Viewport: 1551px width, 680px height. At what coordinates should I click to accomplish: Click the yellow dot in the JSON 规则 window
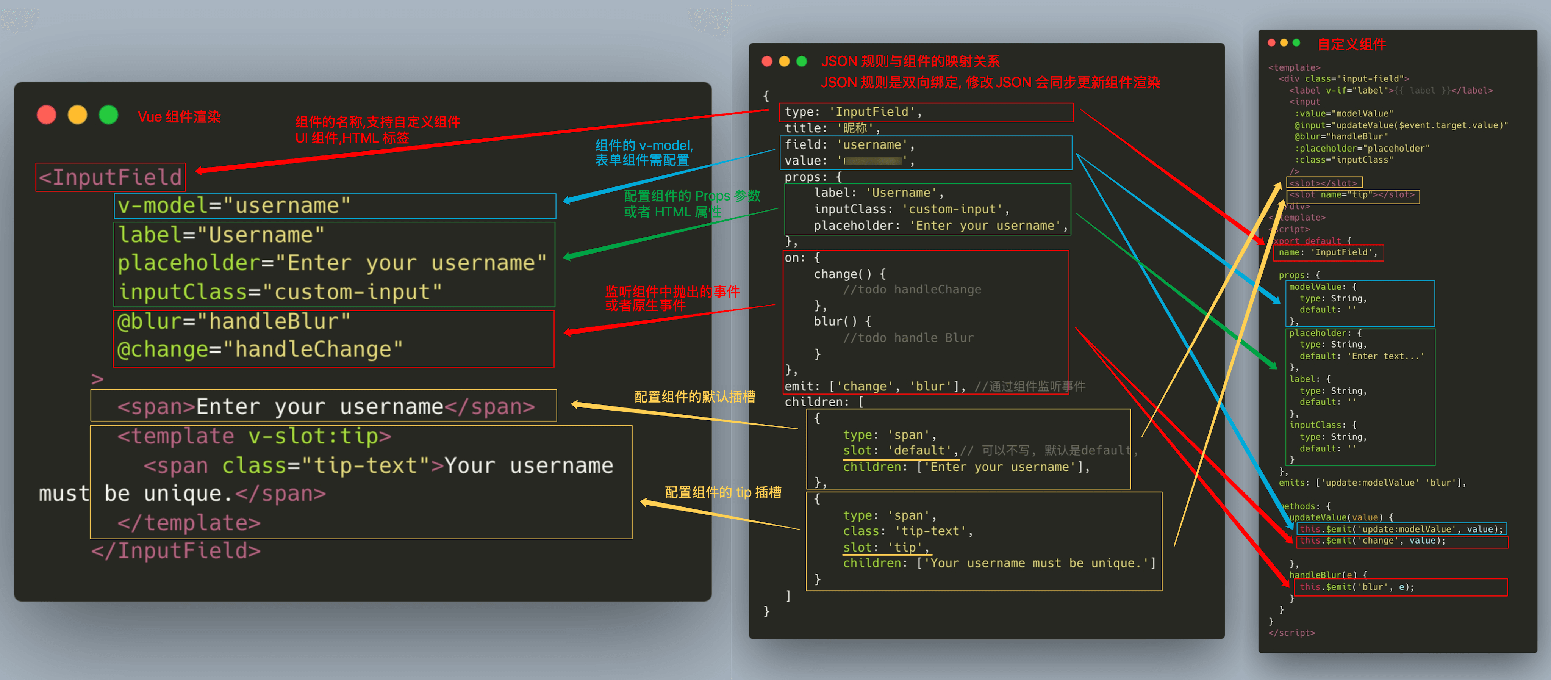coord(784,61)
